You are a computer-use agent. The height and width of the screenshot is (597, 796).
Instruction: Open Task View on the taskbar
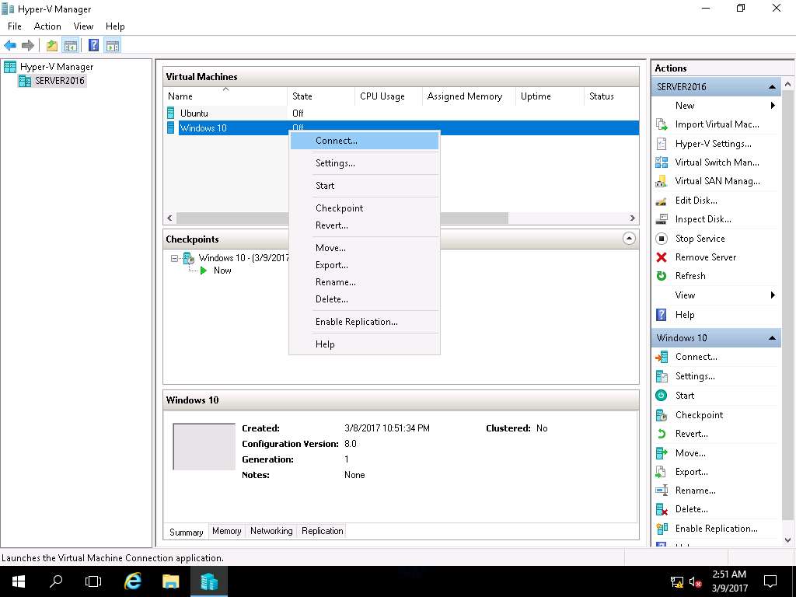click(x=93, y=581)
